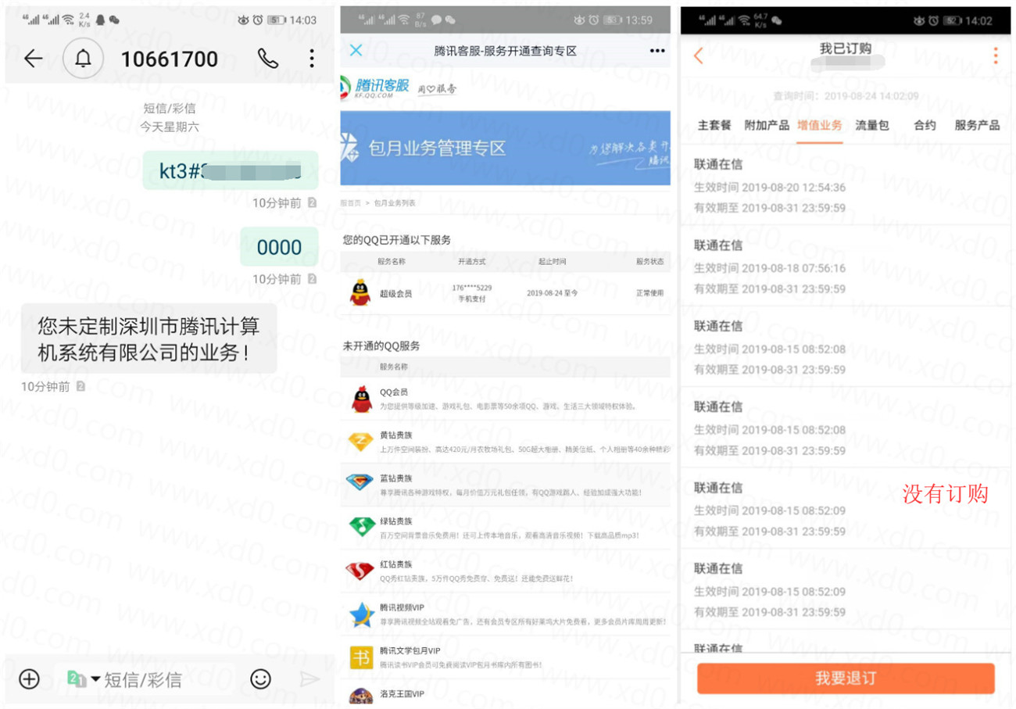Tap the 176****5229 手机支付 activation method
This screenshot has width=1016, height=709.
472,293
